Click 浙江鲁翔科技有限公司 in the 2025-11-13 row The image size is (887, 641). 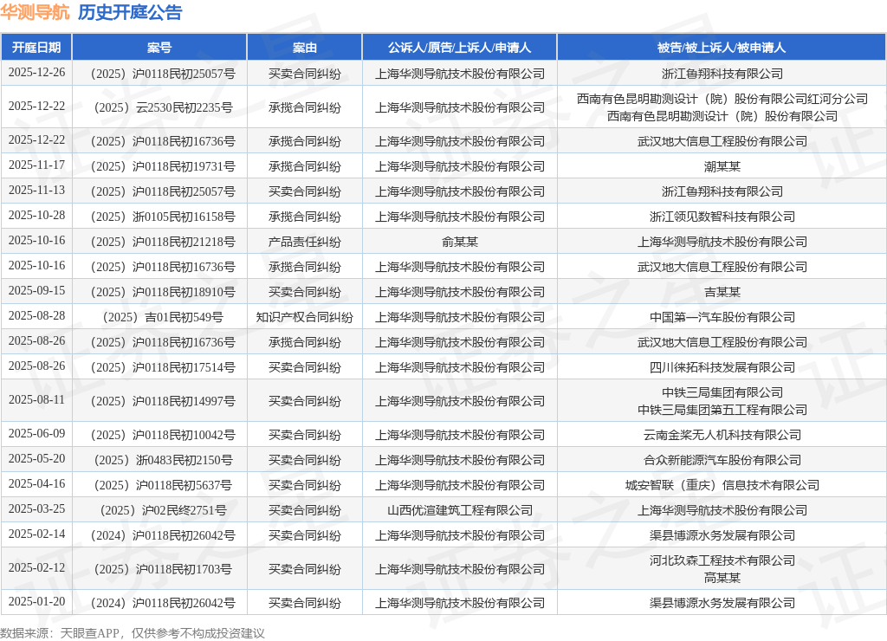tap(722, 191)
